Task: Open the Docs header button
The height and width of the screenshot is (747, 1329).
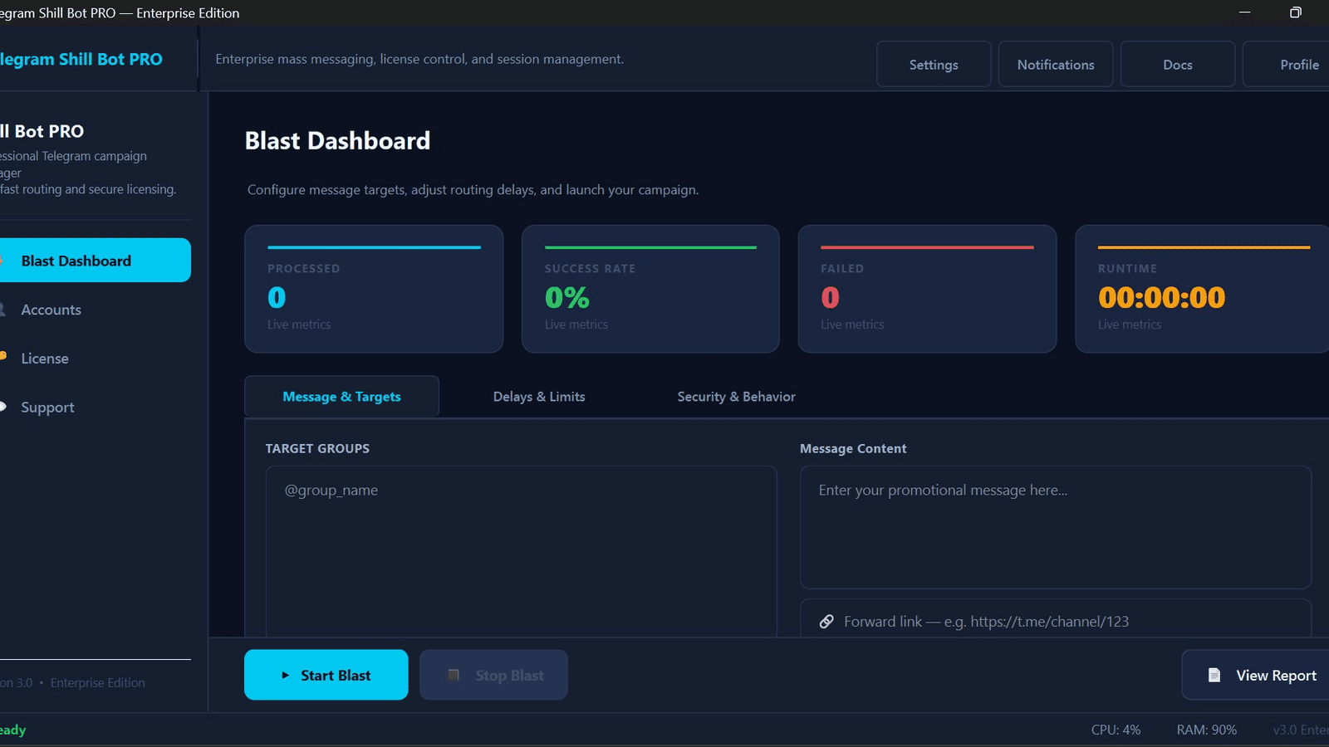Action: pyautogui.click(x=1178, y=64)
